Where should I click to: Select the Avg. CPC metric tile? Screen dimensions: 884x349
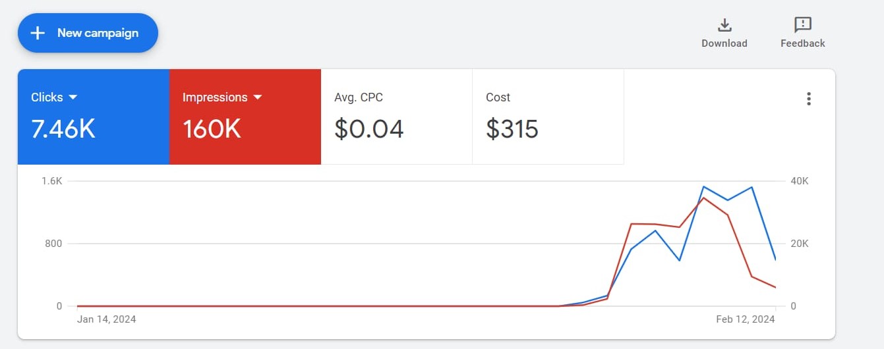396,117
